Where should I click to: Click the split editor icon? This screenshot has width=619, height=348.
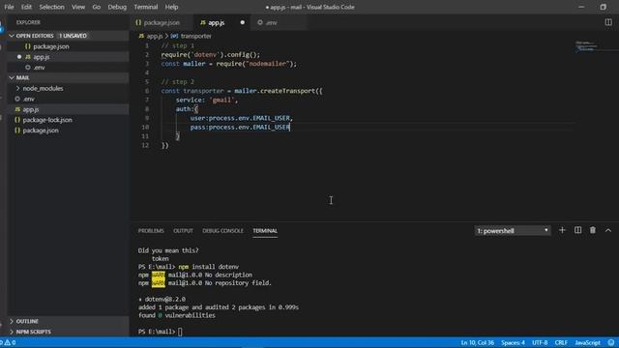coord(608,22)
